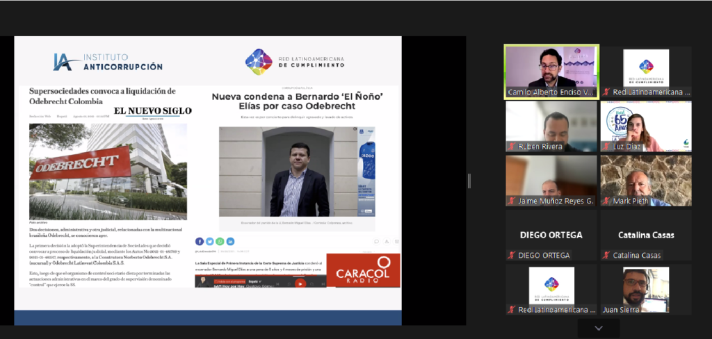Click the muted microphone icon beside Ruben Rivera
Image resolution: width=712 pixels, height=339 pixels.
coord(512,147)
